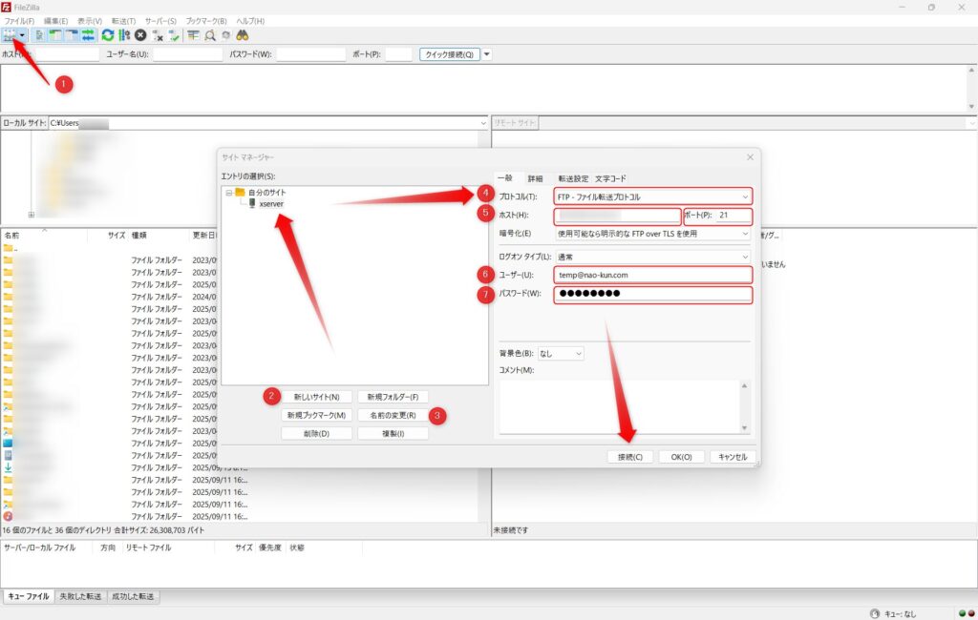
Task: Click the 新しいサイト button
Action: click(316, 397)
